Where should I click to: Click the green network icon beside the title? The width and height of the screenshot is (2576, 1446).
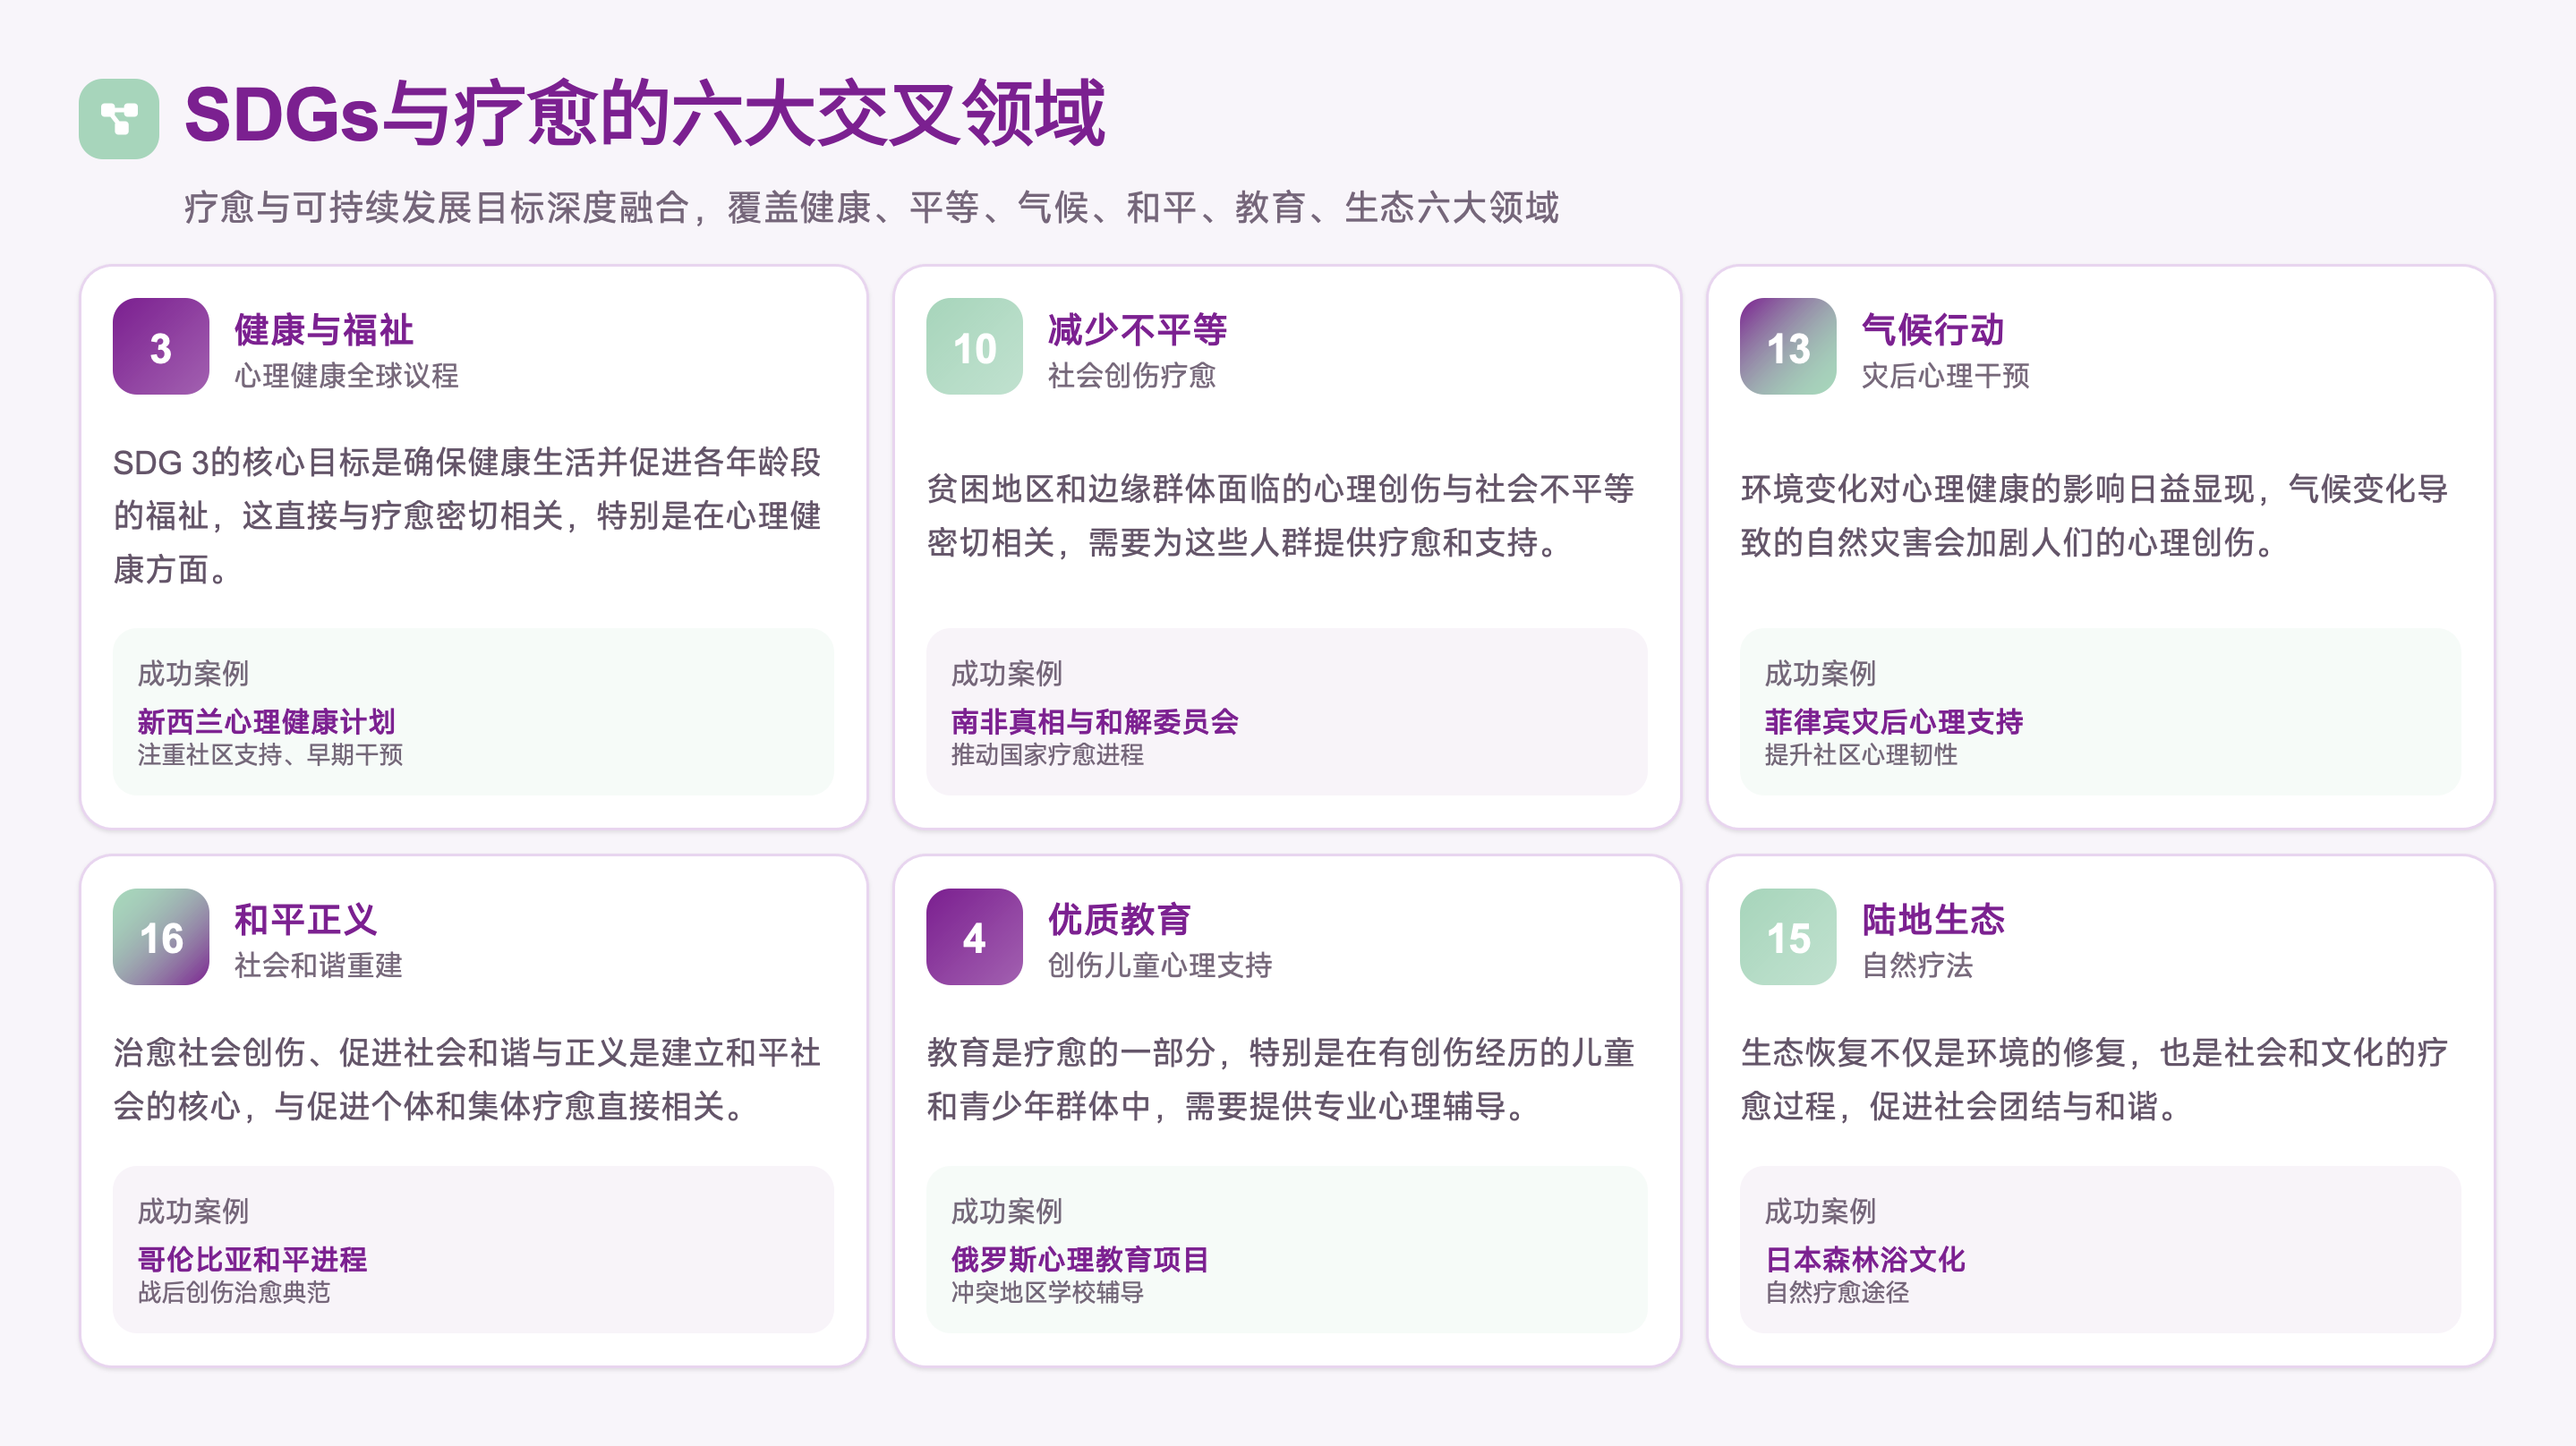click(x=119, y=119)
